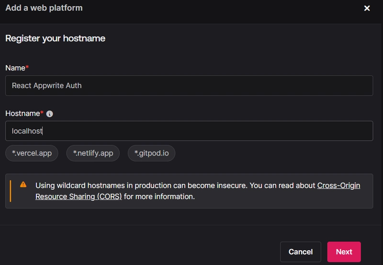This screenshot has height=265, width=383.
Task: Open the Resource Sharing (CORS) link text
Action: (x=79, y=196)
